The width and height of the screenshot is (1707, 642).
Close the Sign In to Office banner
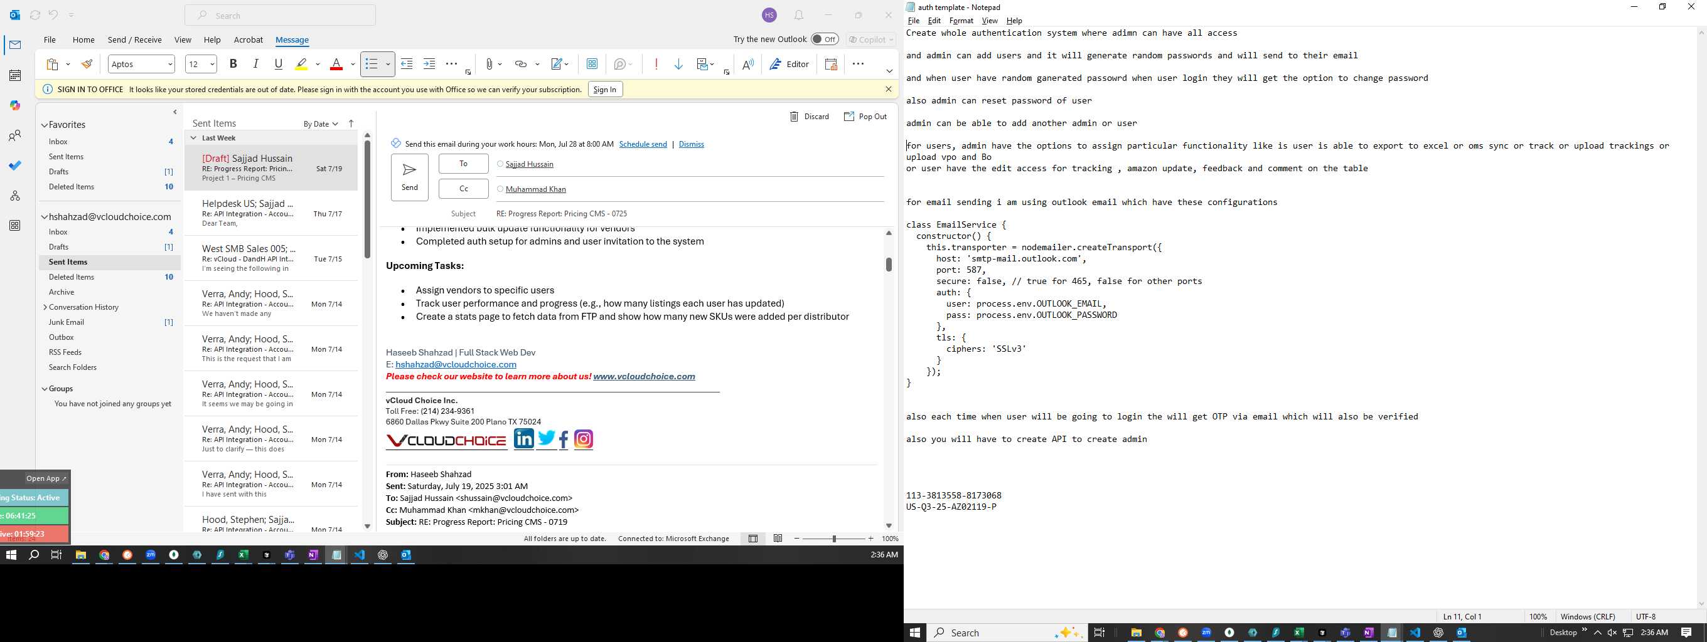pos(889,90)
